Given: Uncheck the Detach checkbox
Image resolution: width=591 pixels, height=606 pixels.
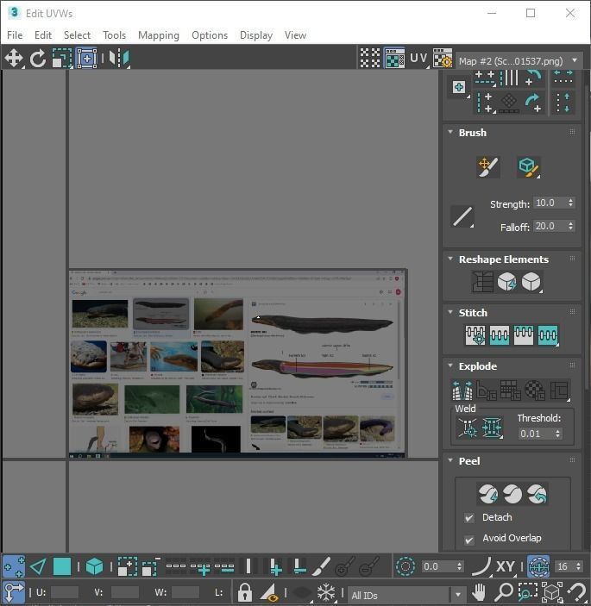Looking at the screenshot, I should coord(469,518).
